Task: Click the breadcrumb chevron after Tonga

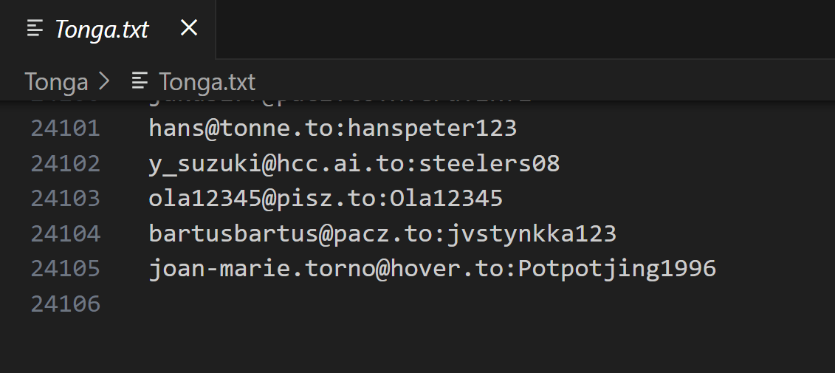Action: 104,81
